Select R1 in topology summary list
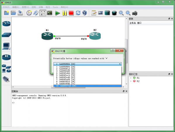The width and height of the screenshot is (175, 132). pyautogui.click(x=138, y=78)
